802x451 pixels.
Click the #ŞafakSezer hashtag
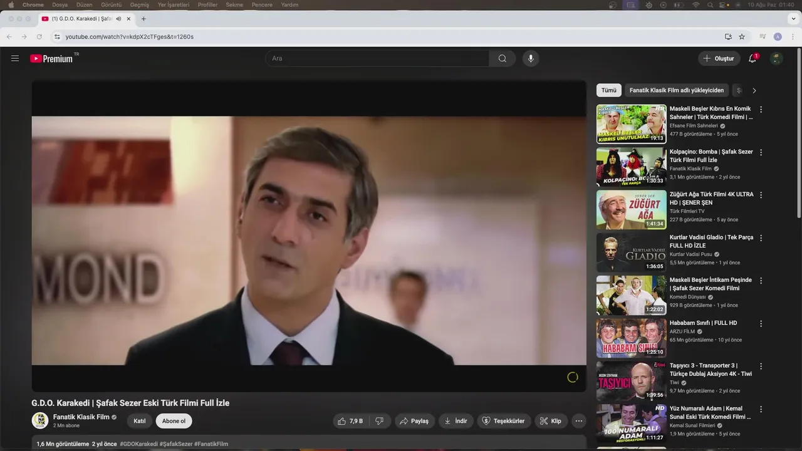[176, 444]
